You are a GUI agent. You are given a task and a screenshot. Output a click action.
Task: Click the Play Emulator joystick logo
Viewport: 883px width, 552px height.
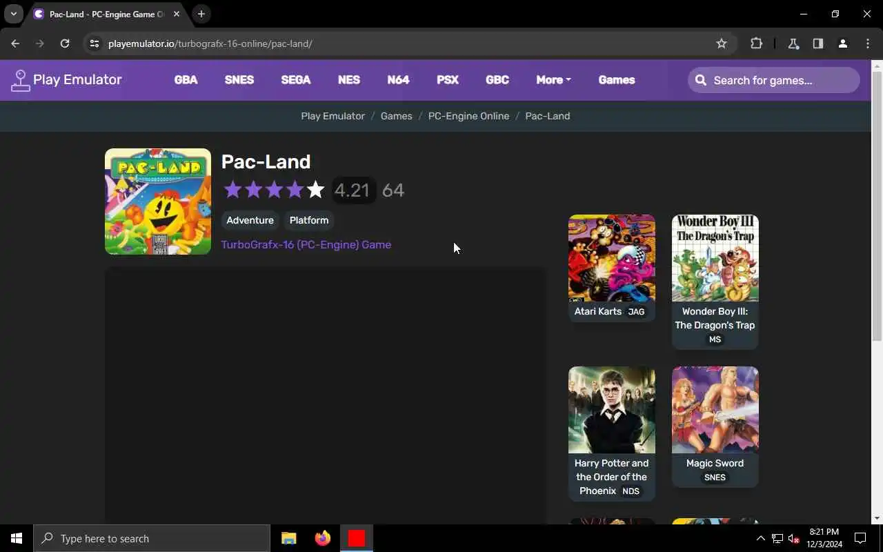[x=21, y=80]
